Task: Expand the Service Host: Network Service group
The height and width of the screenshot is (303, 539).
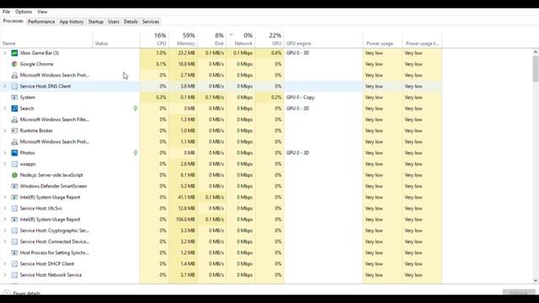Action: [x=5, y=275]
